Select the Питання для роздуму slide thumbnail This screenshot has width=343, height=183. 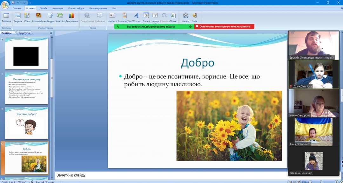(26, 88)
